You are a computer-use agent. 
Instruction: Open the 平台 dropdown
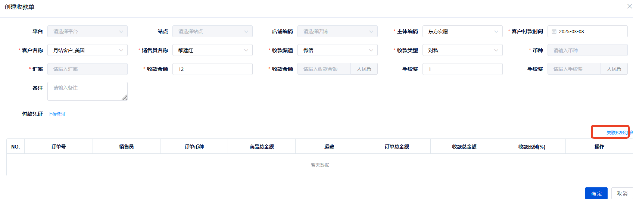tap(87, 31)
